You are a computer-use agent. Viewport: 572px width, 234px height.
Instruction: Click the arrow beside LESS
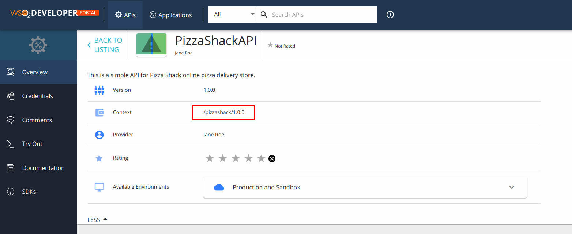point(105,219)
